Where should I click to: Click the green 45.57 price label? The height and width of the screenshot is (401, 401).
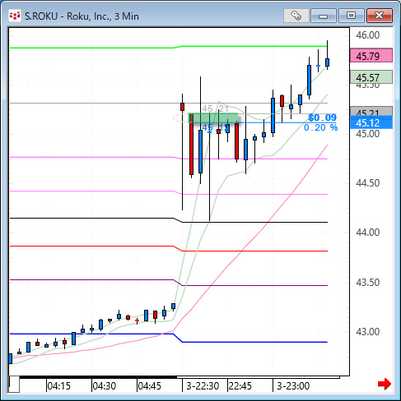(371, 77)
